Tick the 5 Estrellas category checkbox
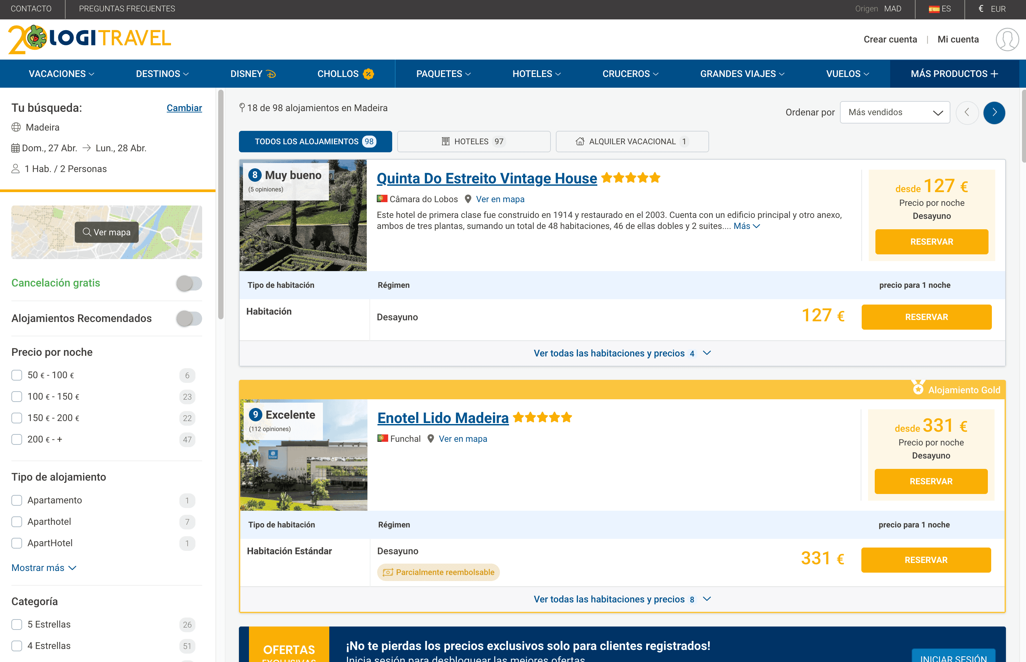This screenshot has height=662, width=1026. point(17,624)
